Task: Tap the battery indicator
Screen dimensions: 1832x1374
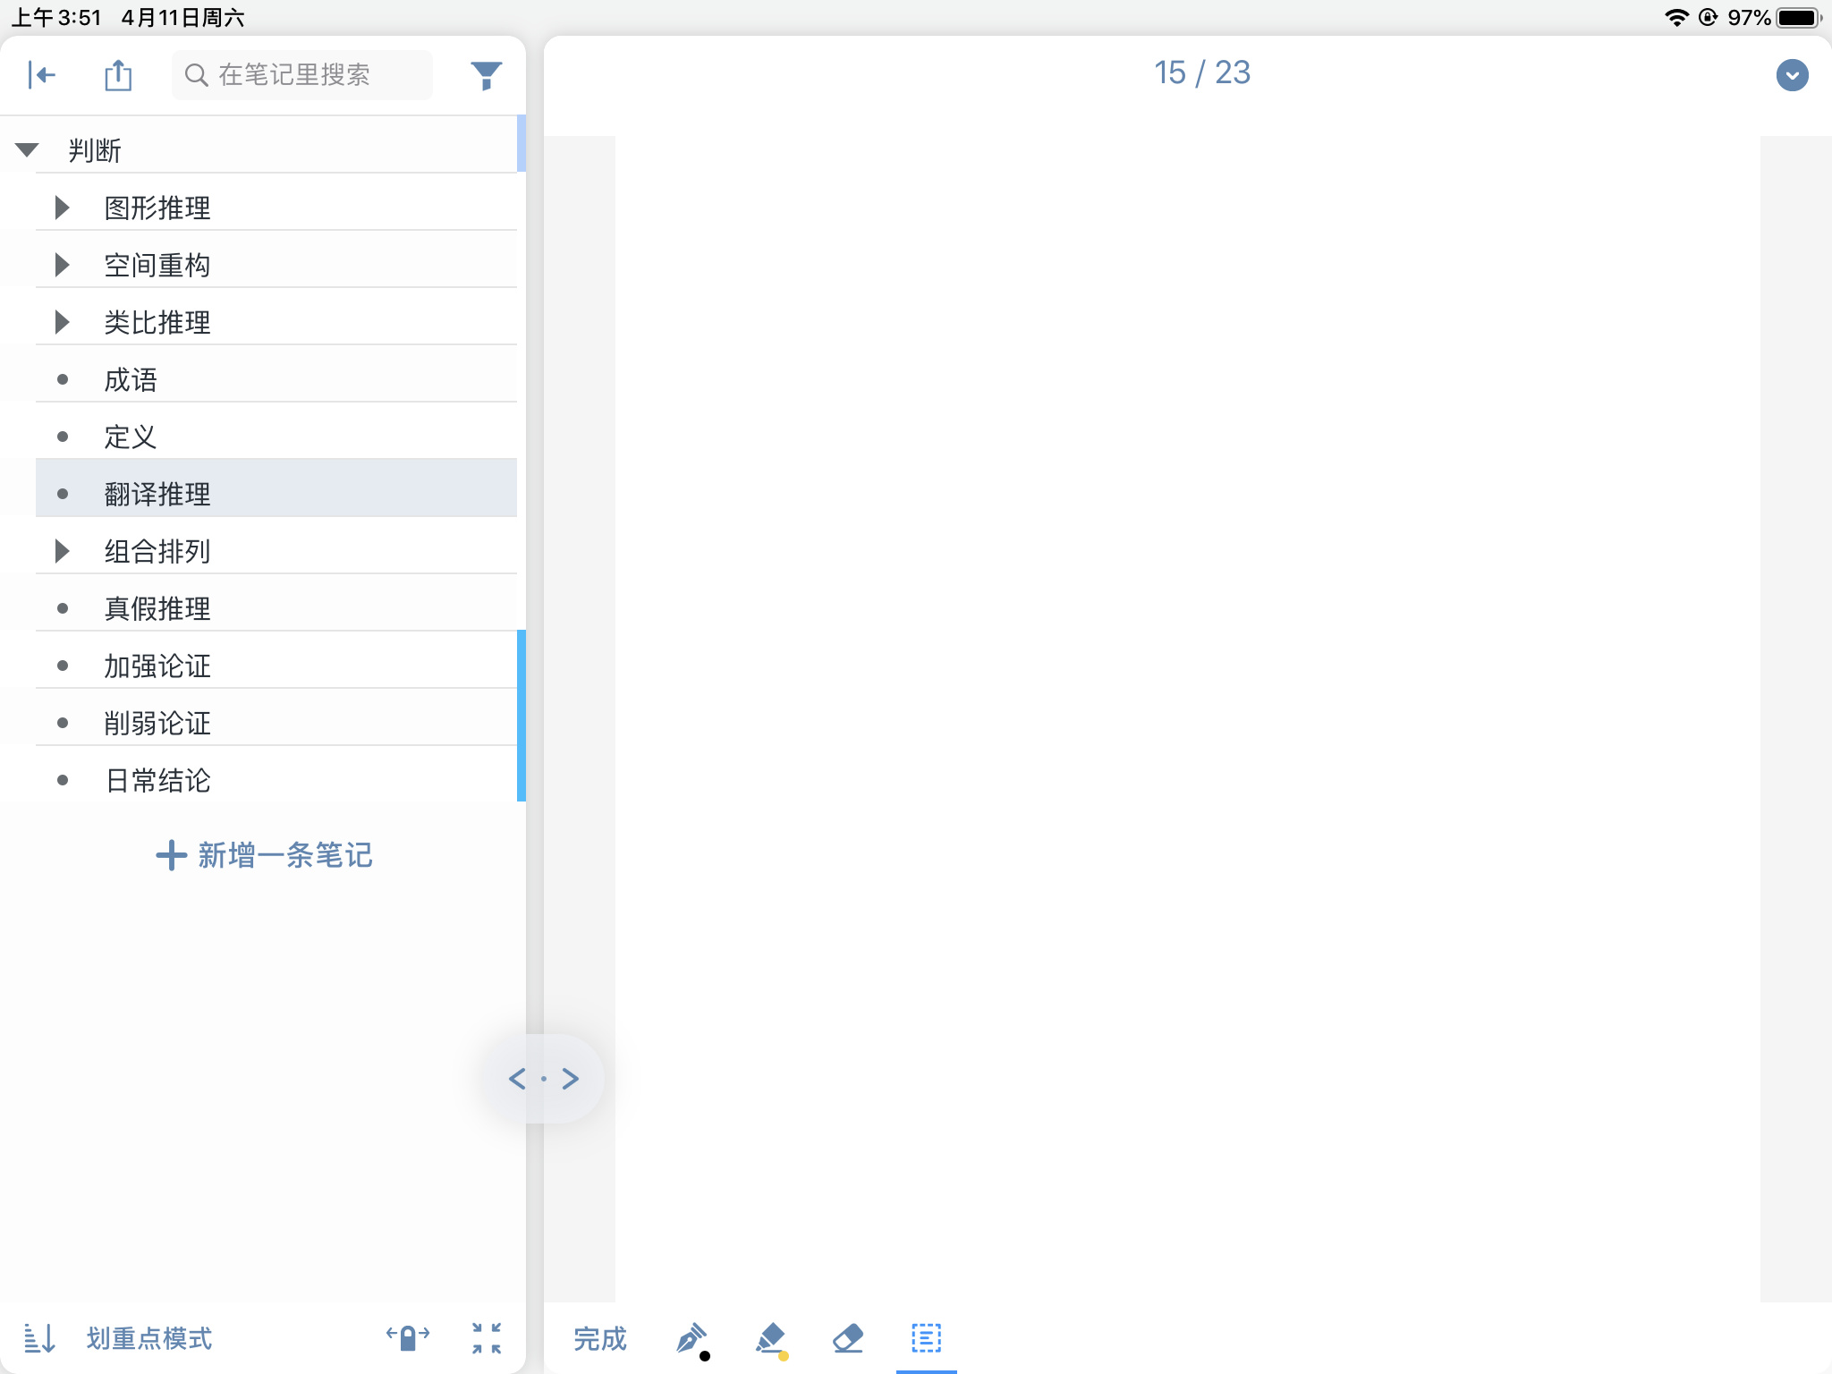Action: (1800, 18)
